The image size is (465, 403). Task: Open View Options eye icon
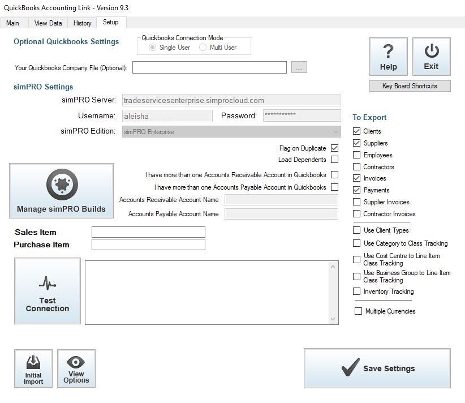click(76, 362)
